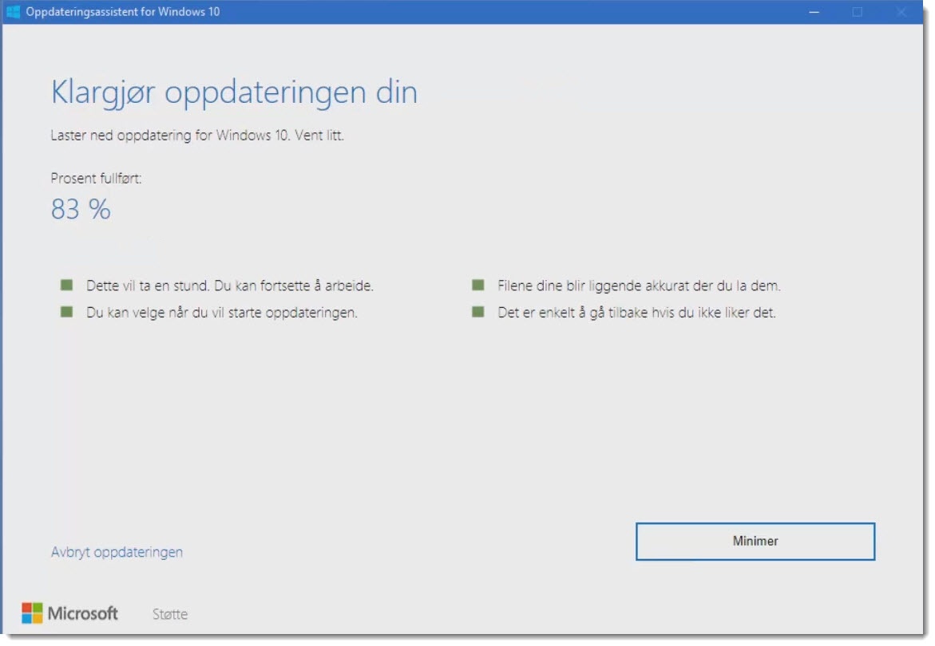935x646 pixels.
Task: Open the Støtte support link
Action: [170, 614]
